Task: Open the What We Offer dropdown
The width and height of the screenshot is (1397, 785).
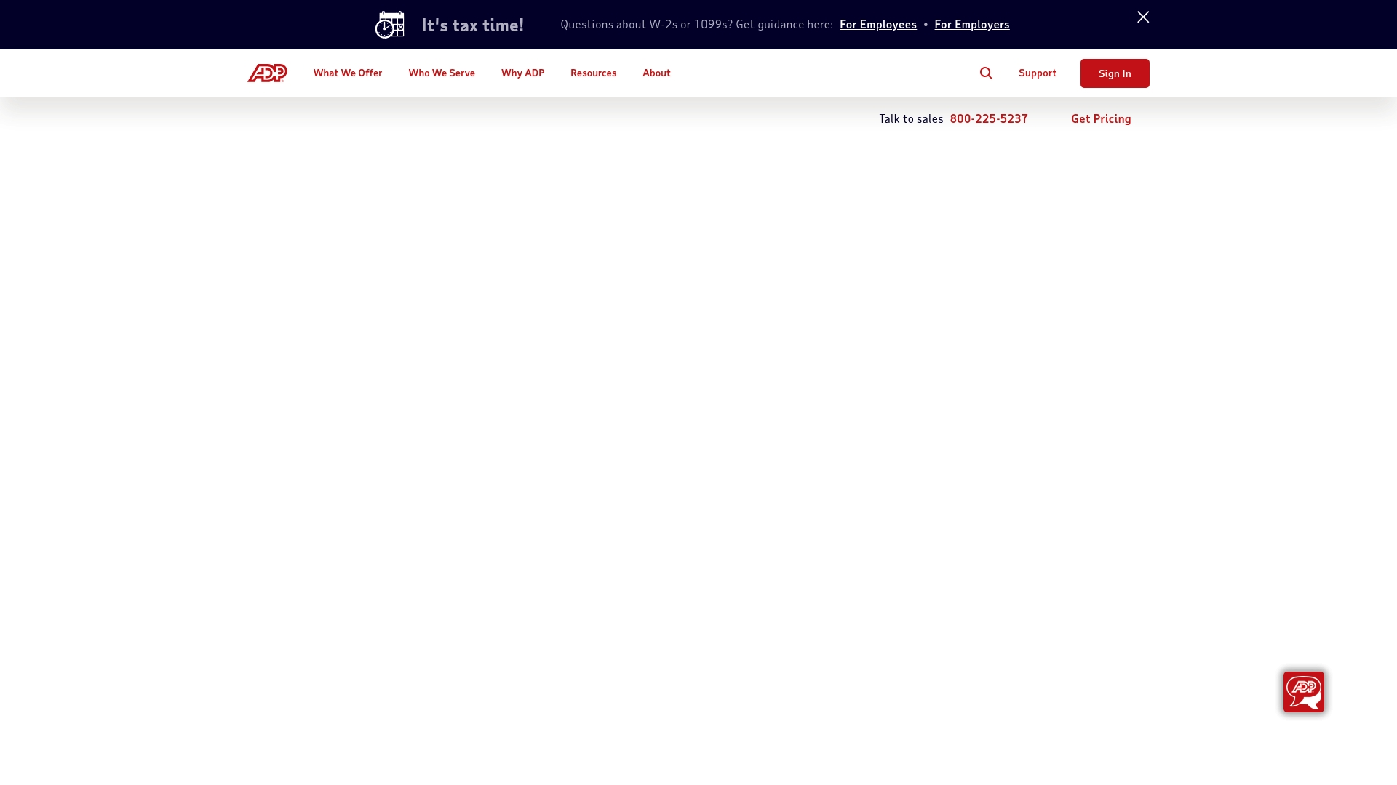Action: (348, 73)
